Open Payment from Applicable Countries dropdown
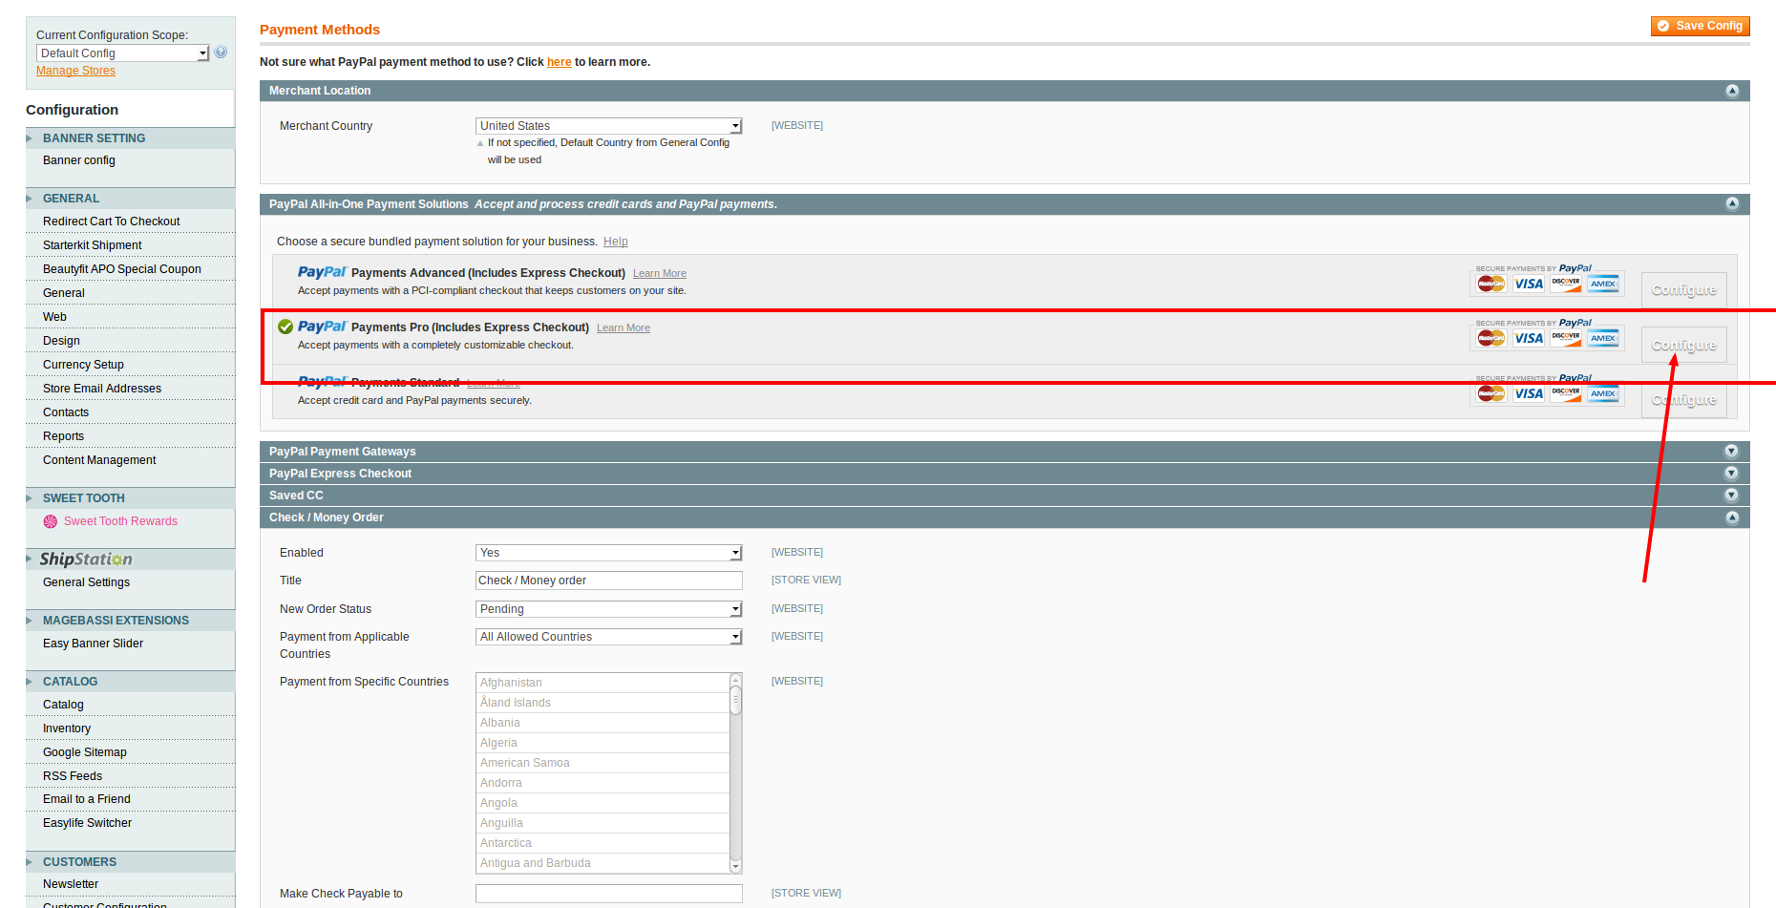This screenshot has height=908, width=1776. pos(609,637)
